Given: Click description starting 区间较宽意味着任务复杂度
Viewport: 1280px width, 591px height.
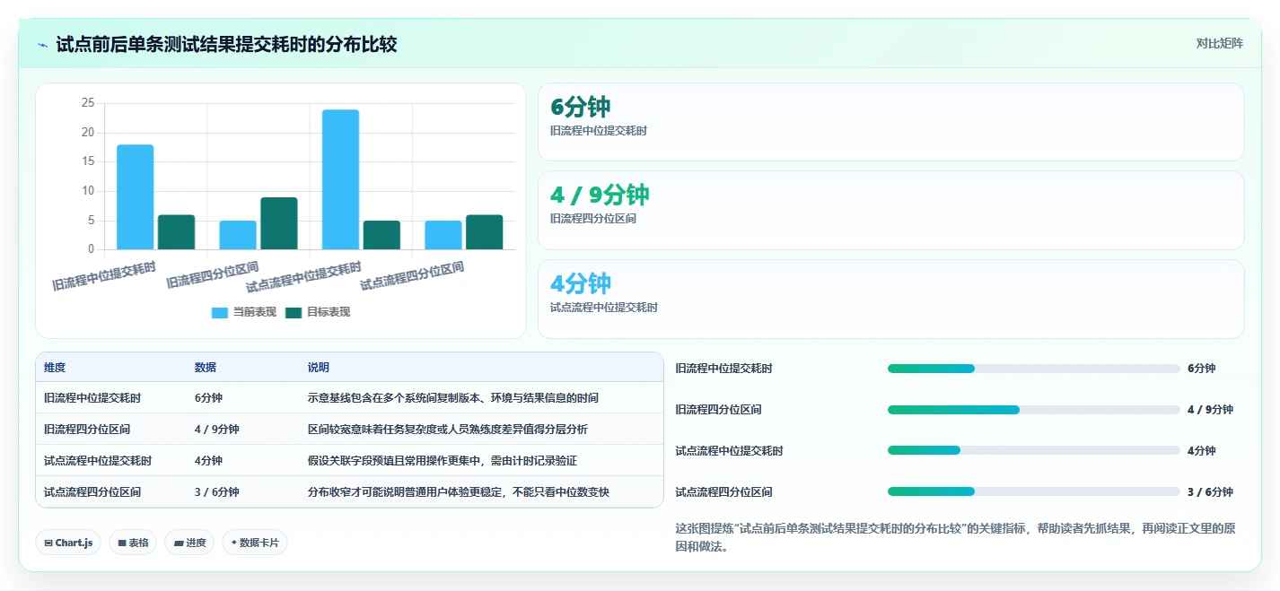Looking at the screenshot, I should pos(448,430).
